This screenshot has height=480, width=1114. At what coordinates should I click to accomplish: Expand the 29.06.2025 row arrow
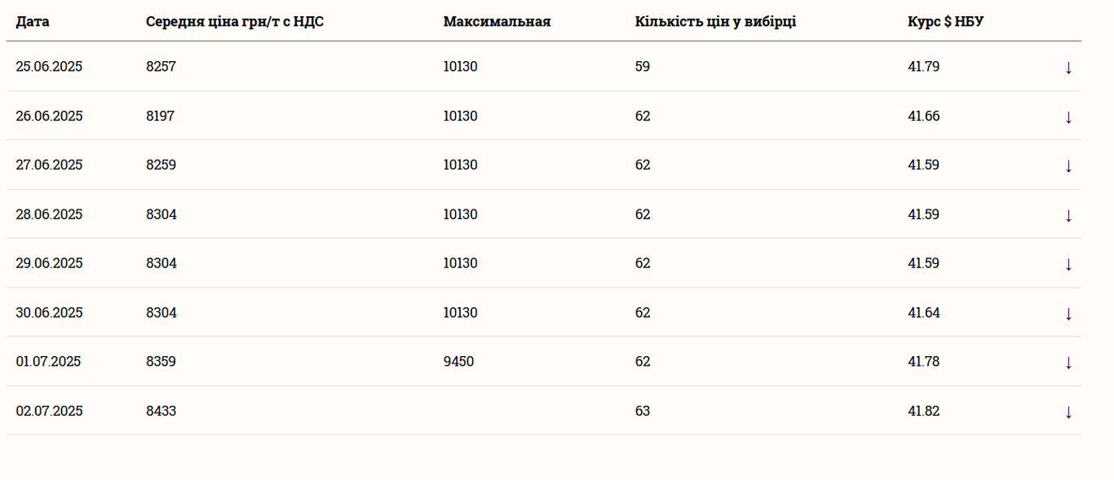click(x=1068, y=264)
